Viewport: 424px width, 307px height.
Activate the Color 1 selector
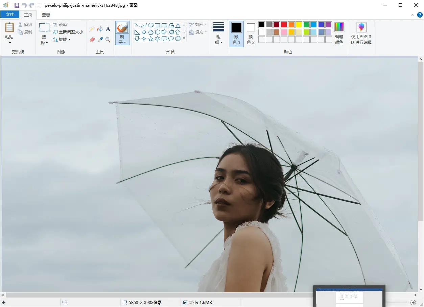pyautogui.click(x=237, y=33)
